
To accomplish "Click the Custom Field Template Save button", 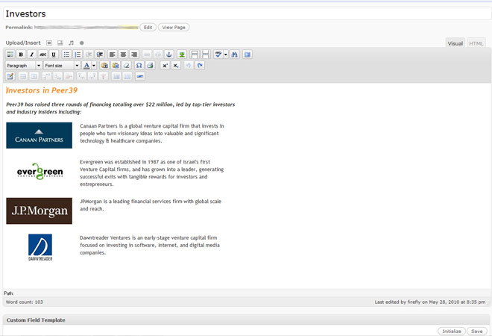I will coord(476,331).
